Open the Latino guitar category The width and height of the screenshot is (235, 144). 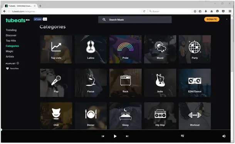tap(91, 49)
